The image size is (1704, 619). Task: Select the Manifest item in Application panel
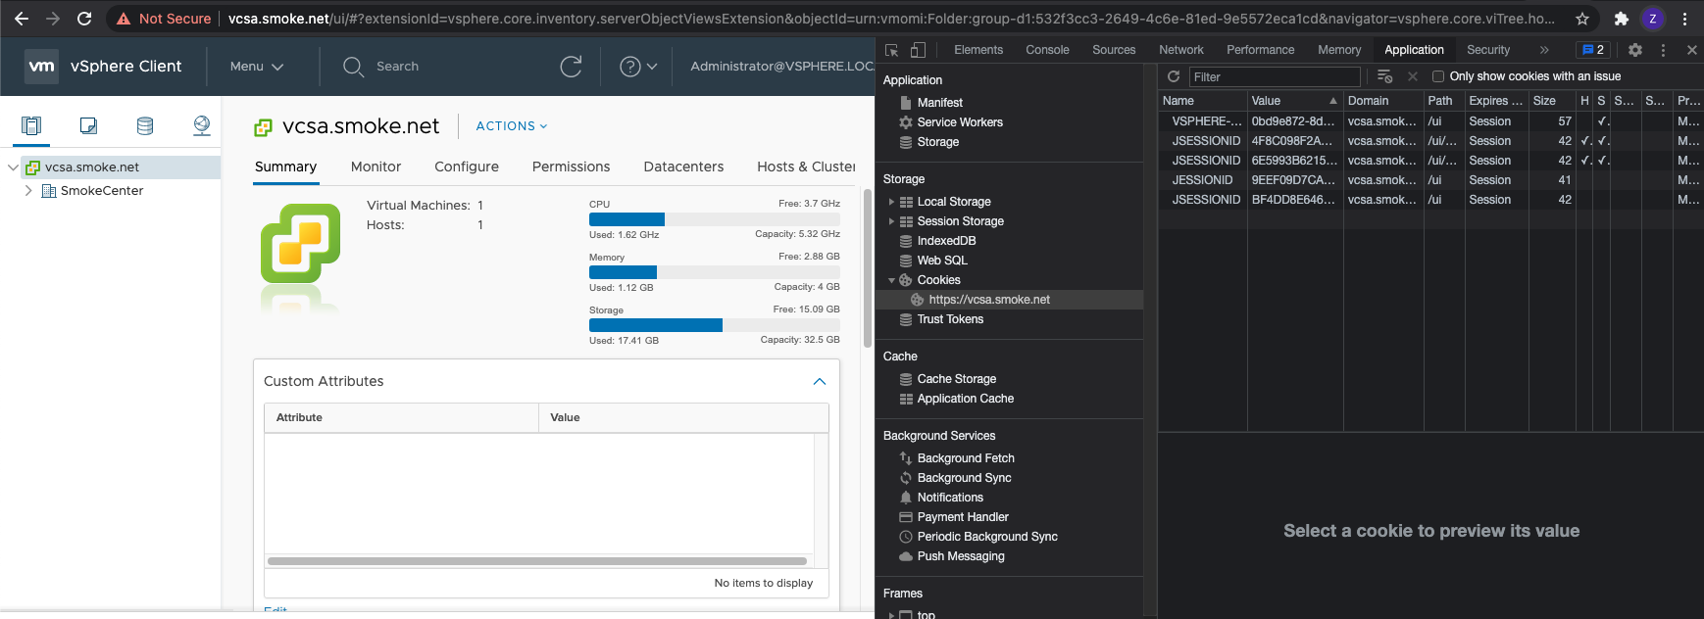[x=939, y=103]
